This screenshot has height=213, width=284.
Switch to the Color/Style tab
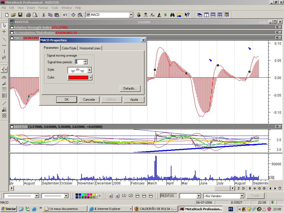coord(69,48)
